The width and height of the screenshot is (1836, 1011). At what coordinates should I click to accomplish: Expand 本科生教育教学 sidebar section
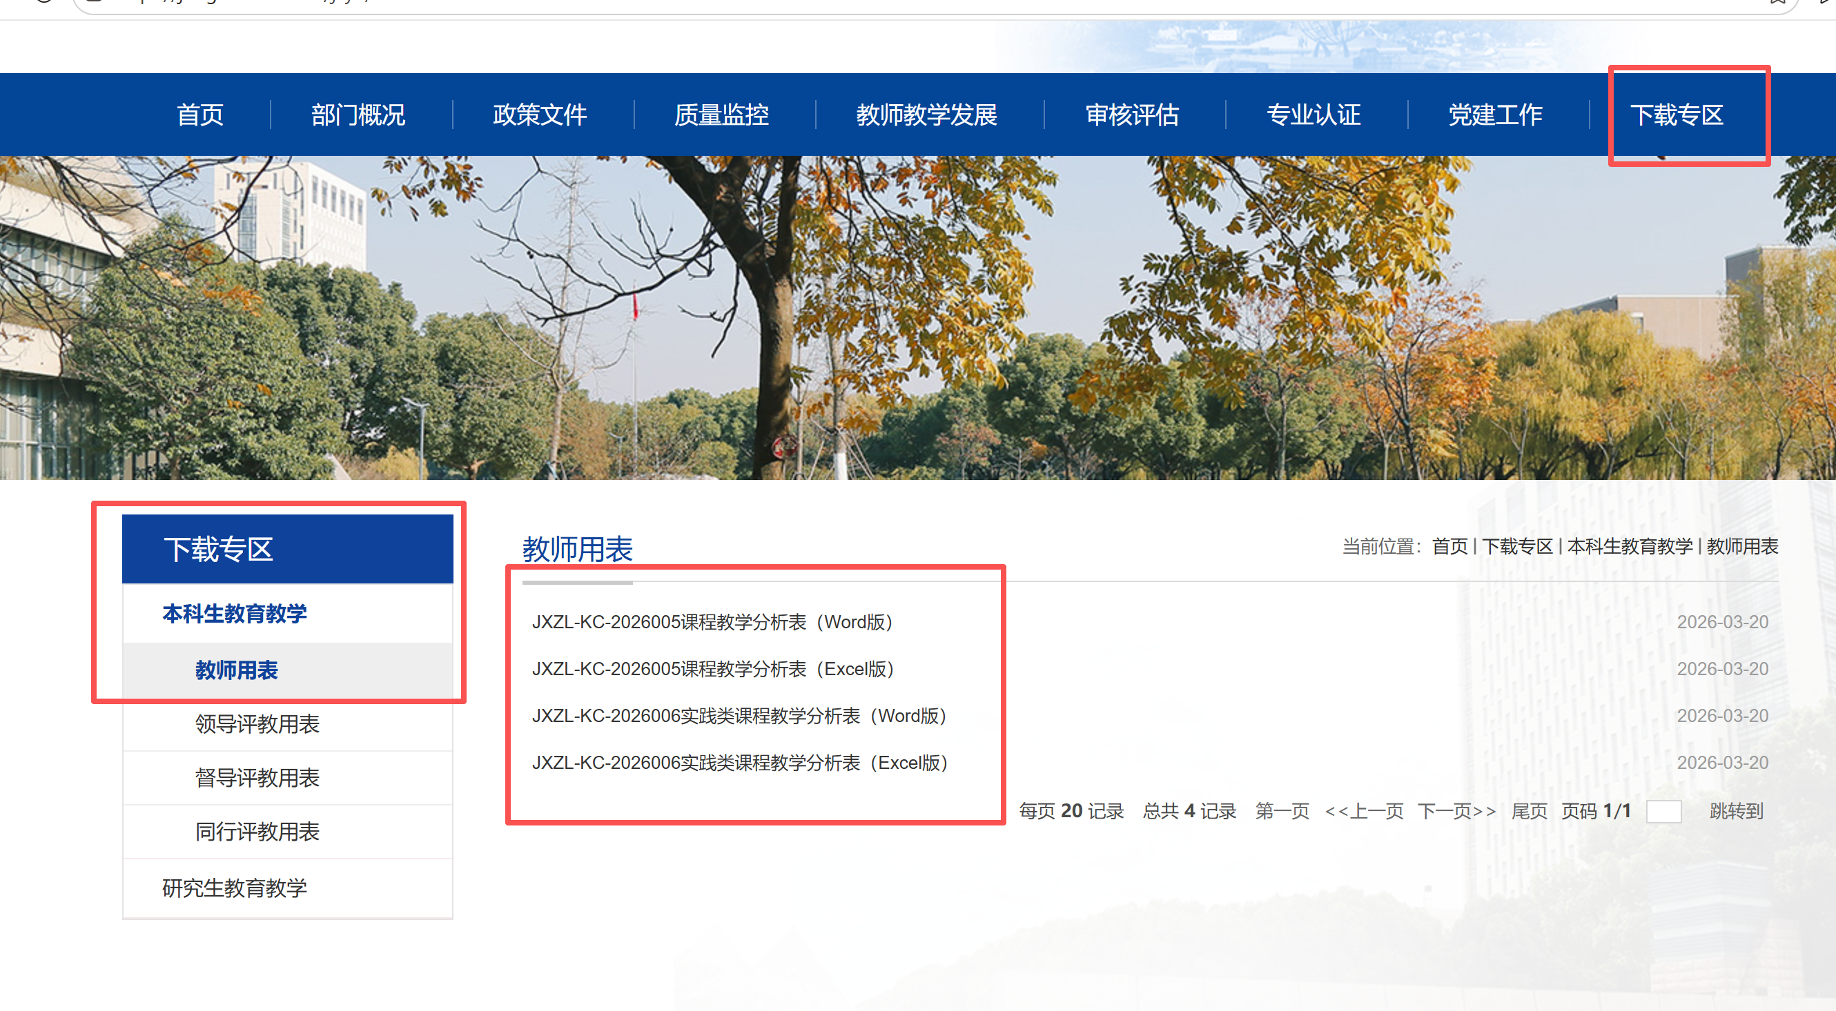235,614
